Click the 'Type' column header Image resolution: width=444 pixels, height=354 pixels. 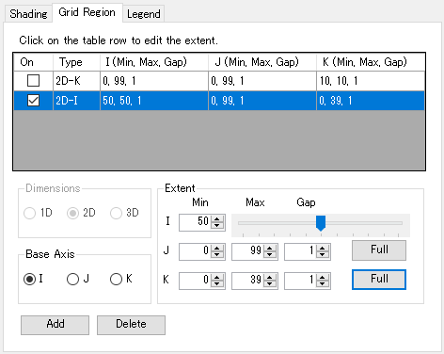pos(76,62)
